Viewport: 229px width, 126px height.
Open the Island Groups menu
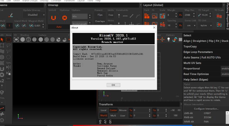(x=30, y=1)
